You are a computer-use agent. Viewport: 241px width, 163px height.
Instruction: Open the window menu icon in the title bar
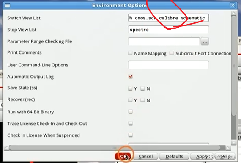point(7,6)
